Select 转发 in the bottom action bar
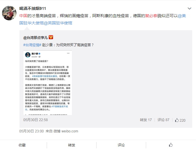The image size is (196, 151). pyautogui.click(x=72, y=145)
